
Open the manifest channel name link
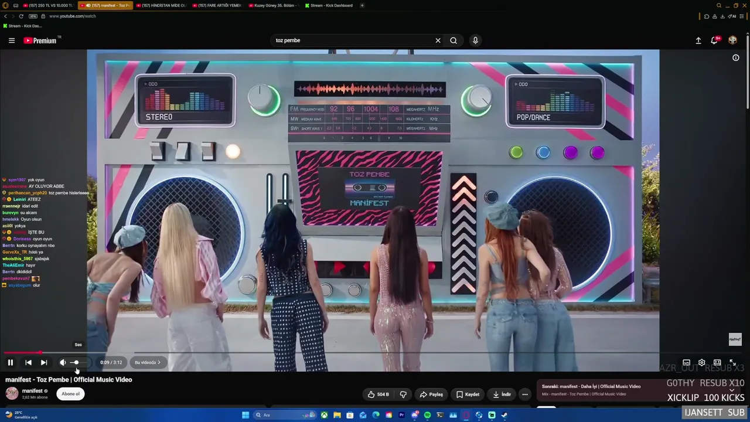tap(32, 391)
